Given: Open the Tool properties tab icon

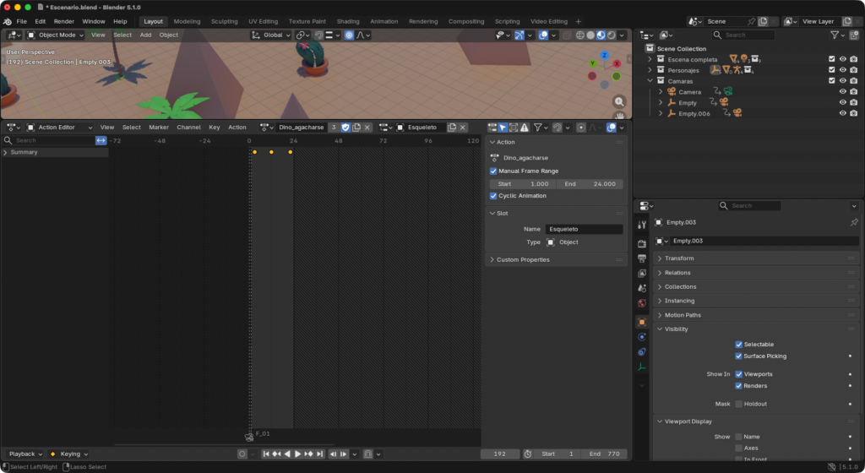Looking at the screenshot, I should click(x=642, y=224).
